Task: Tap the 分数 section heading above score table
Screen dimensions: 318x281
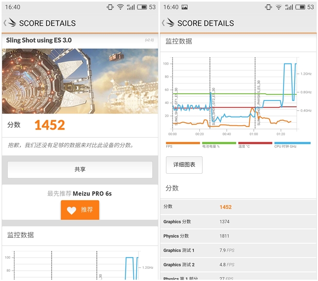Action: point(172,188)
